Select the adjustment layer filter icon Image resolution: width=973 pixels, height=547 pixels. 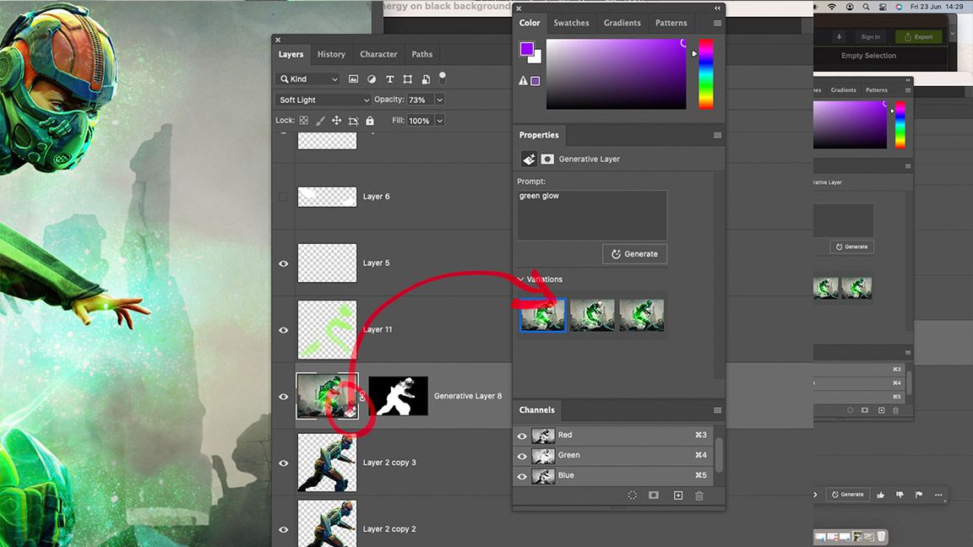tap(371, 79)
